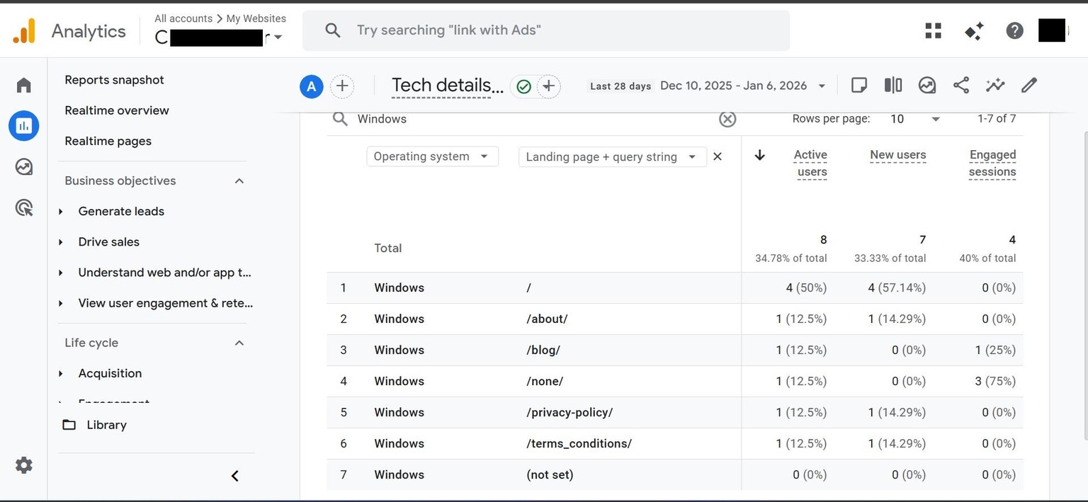
Task: Click the All Users segment badge A
Action: (x=312, y=86)
